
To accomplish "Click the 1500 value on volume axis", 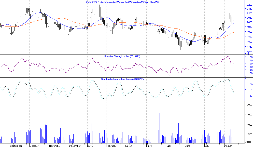I will tap(249, 115).
